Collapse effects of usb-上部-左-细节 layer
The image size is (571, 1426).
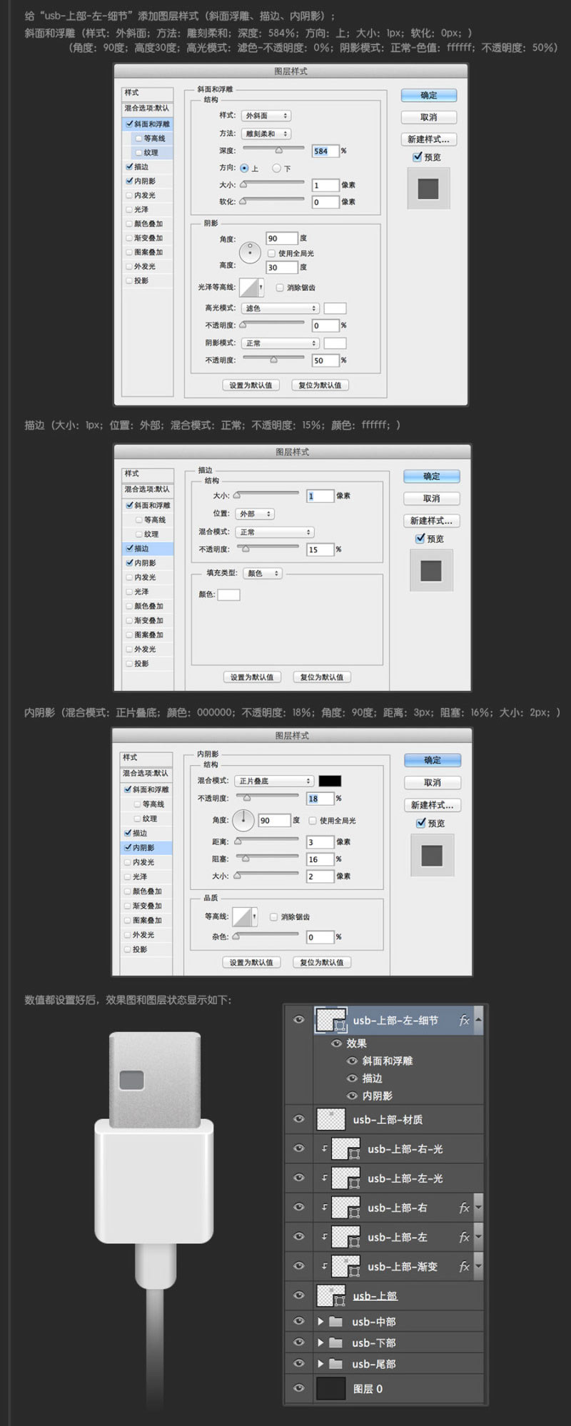478,1021
